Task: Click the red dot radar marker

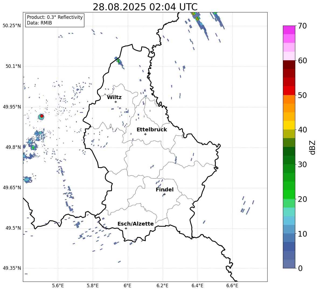Action: pyautogui.click(x=42, y=116)
